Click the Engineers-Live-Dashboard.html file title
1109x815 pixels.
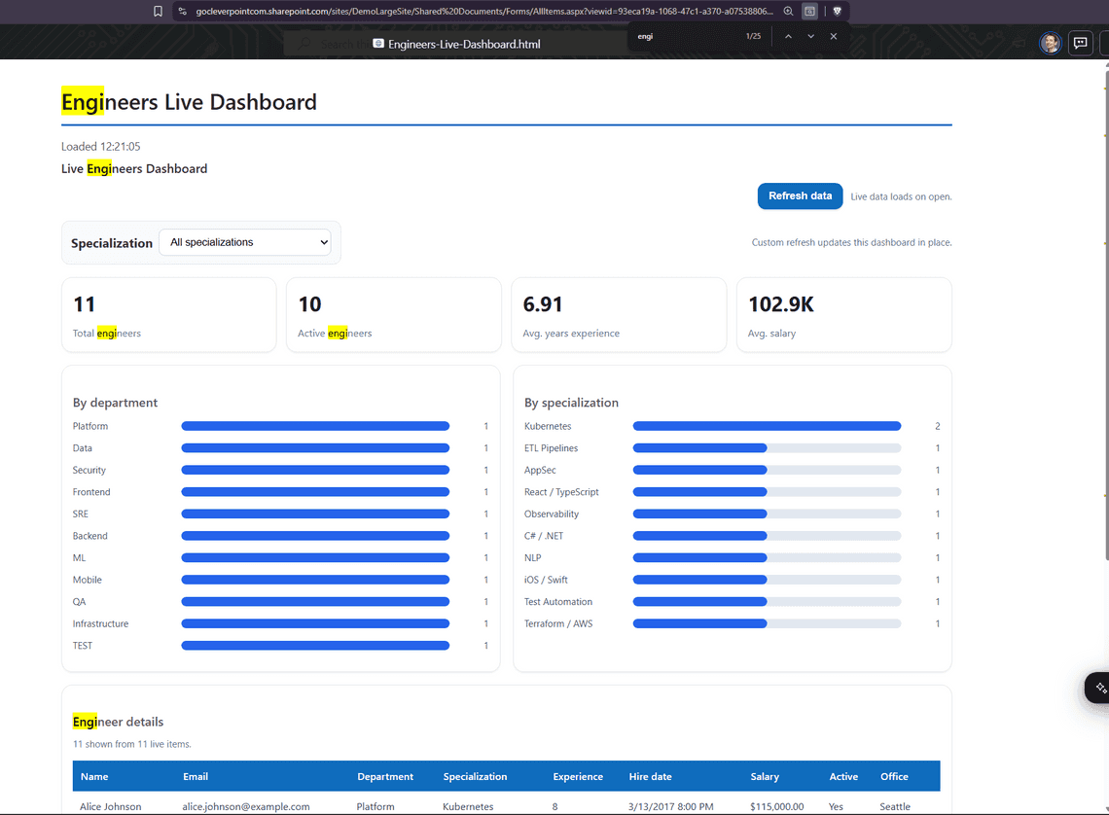pyautogui.click(x=464, y=44)
